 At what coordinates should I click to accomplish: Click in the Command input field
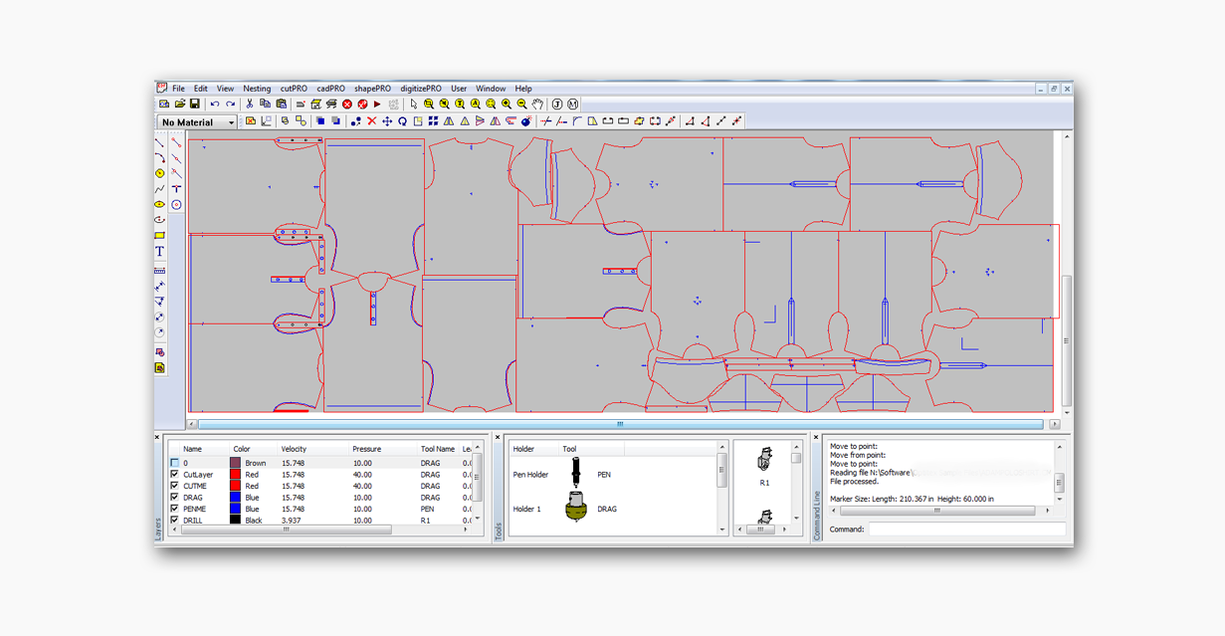coord(965,530)
